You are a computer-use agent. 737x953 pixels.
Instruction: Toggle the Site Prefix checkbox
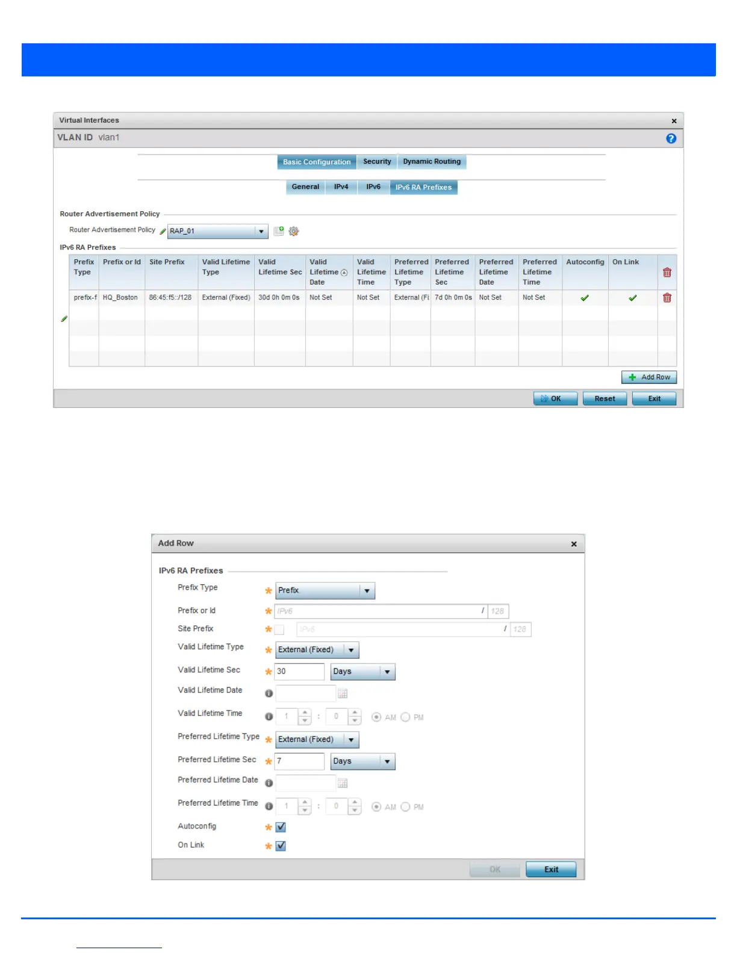(279, 630)
